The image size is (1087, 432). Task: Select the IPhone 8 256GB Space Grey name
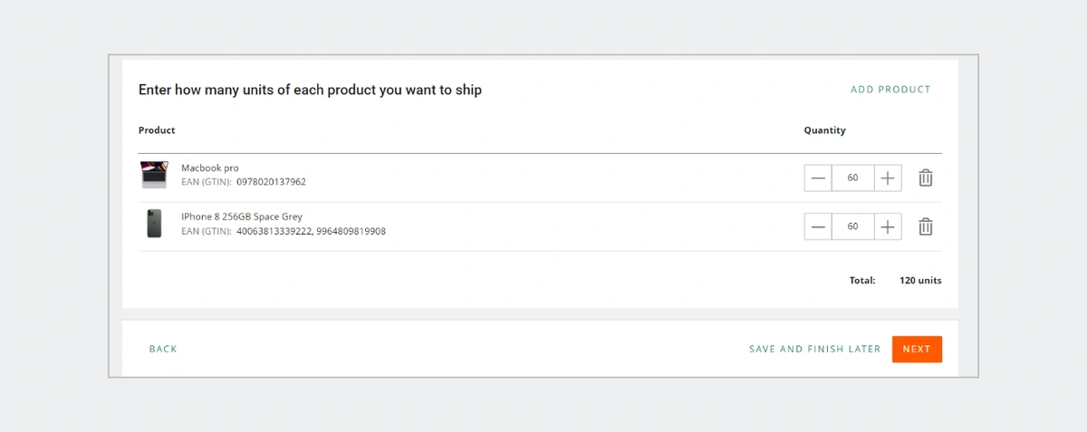242,217
